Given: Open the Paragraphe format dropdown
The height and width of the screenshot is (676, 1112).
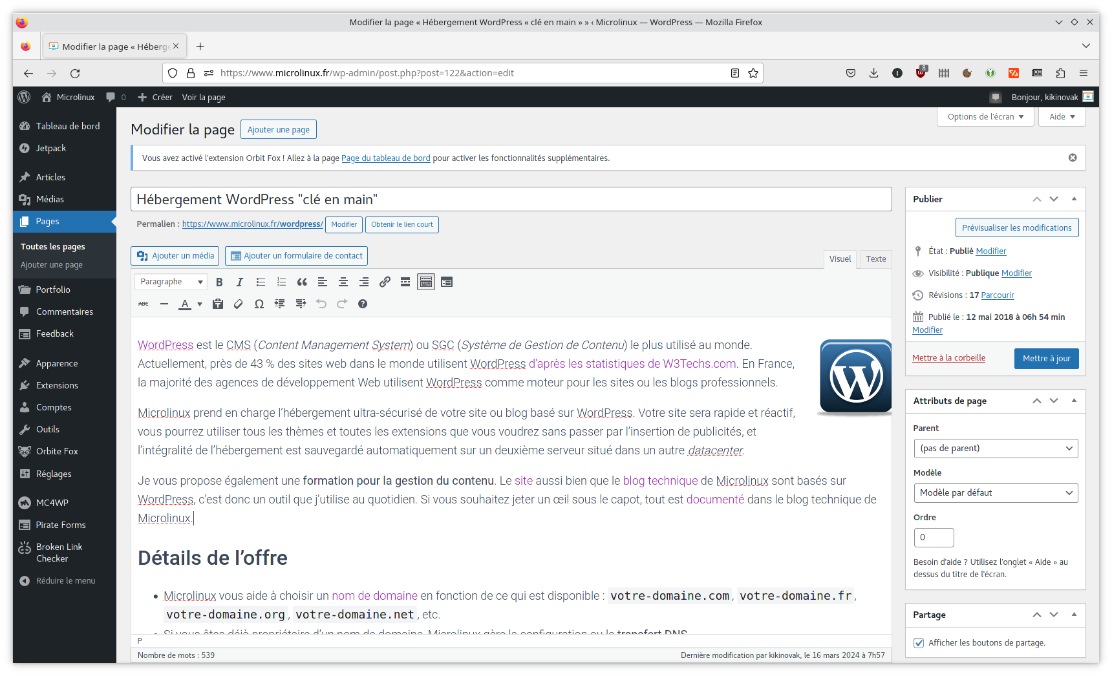Looking at the screenshot, I should point(171,282).
